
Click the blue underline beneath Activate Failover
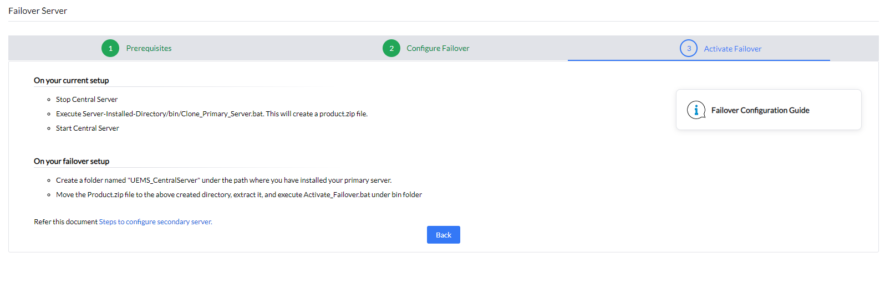699,60
